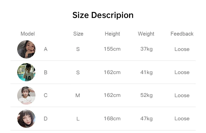Click the Height column header
This screenshot has width=206, height=133.
112,34
